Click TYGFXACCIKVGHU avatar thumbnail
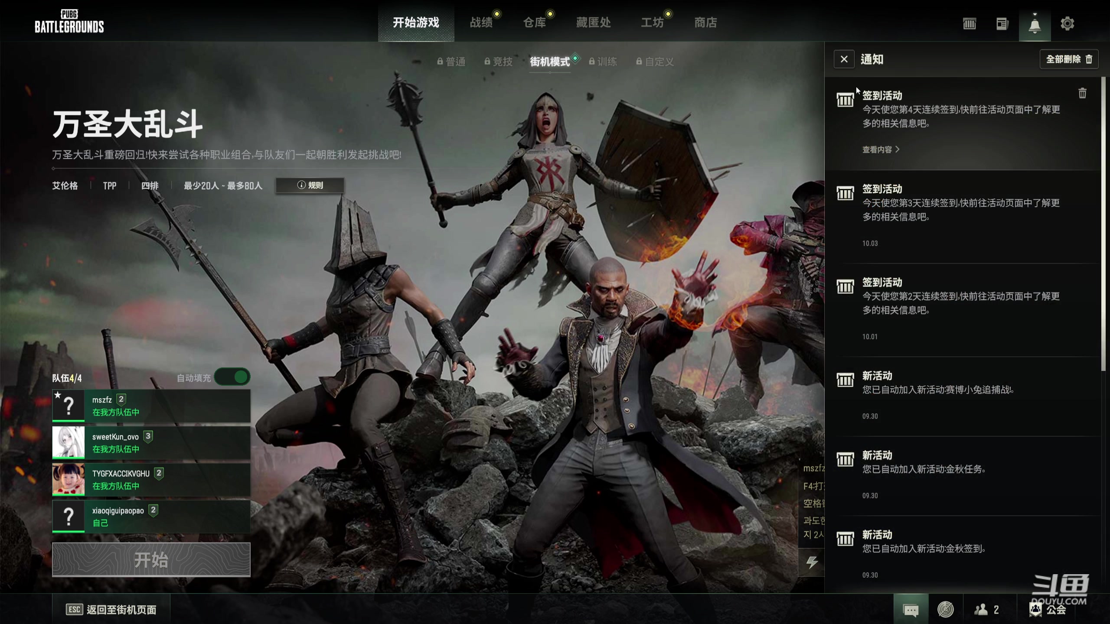 69,479
